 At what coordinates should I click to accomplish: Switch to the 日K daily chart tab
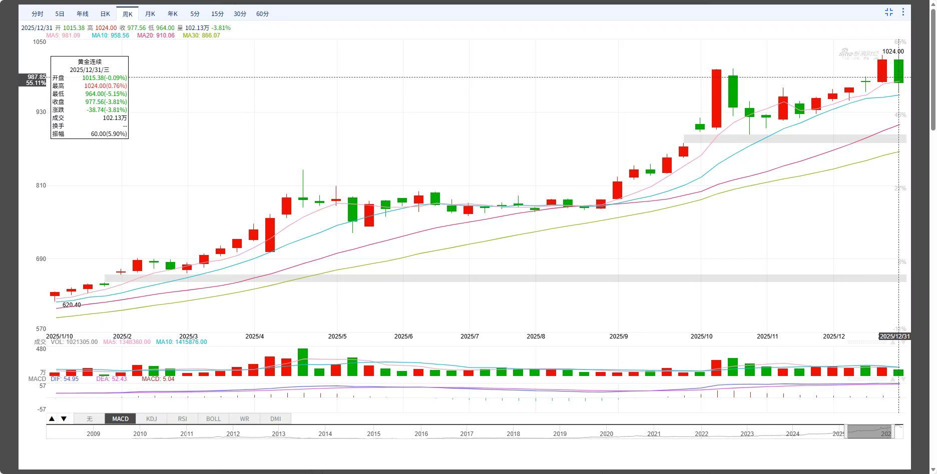pos(105,14)
